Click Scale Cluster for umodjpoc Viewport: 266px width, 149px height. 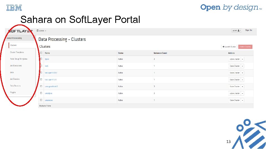point(235,94)
